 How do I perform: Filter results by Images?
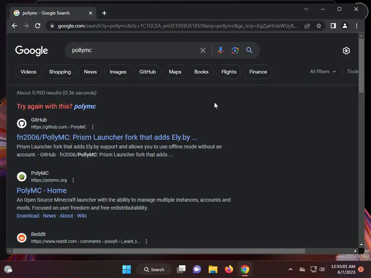tap(118, 72)
